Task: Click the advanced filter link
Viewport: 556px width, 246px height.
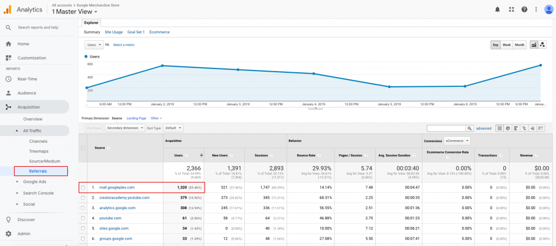Action: 484,128
